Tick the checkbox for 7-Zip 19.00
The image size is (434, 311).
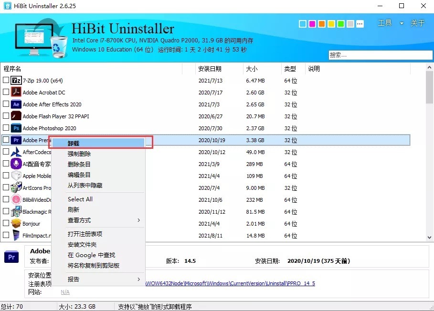click(6, 80)
